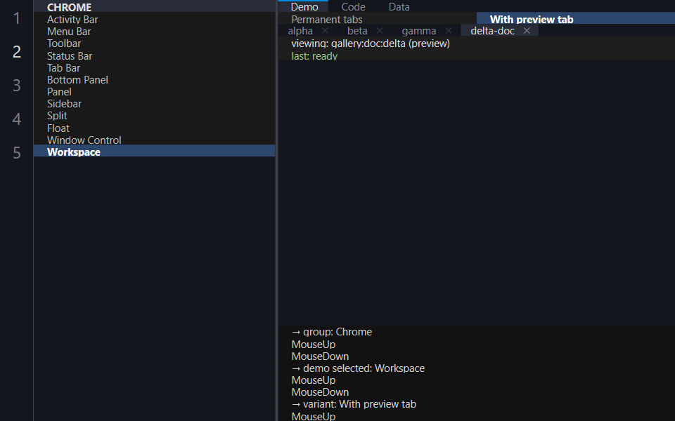Open the Float demo

[154, 128]
